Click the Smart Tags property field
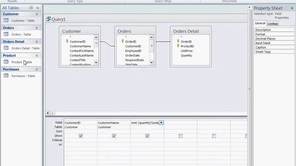This screenshot has height=166, width=296. tap(274, 52)
